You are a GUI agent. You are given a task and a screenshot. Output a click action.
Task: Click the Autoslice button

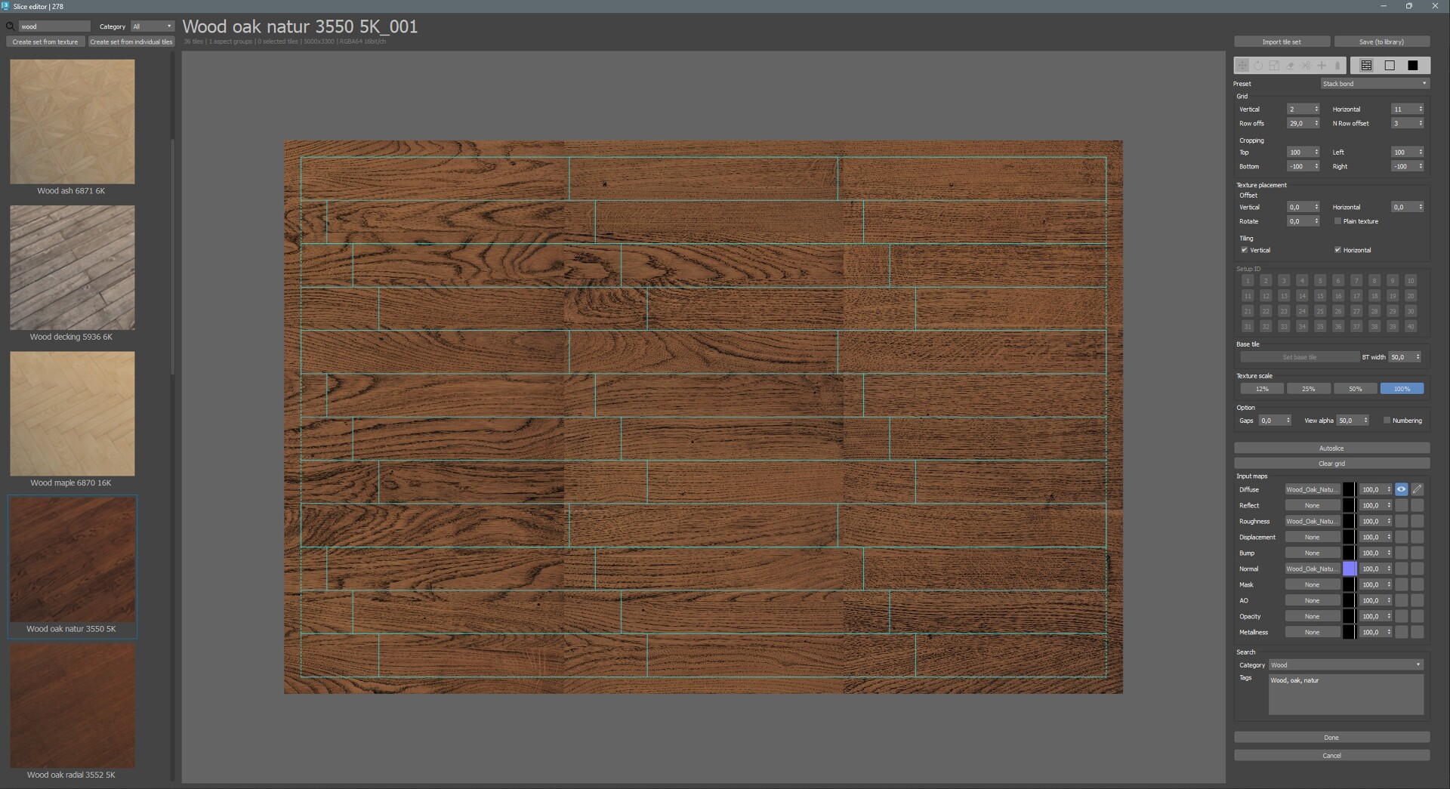pos(1331,448)
